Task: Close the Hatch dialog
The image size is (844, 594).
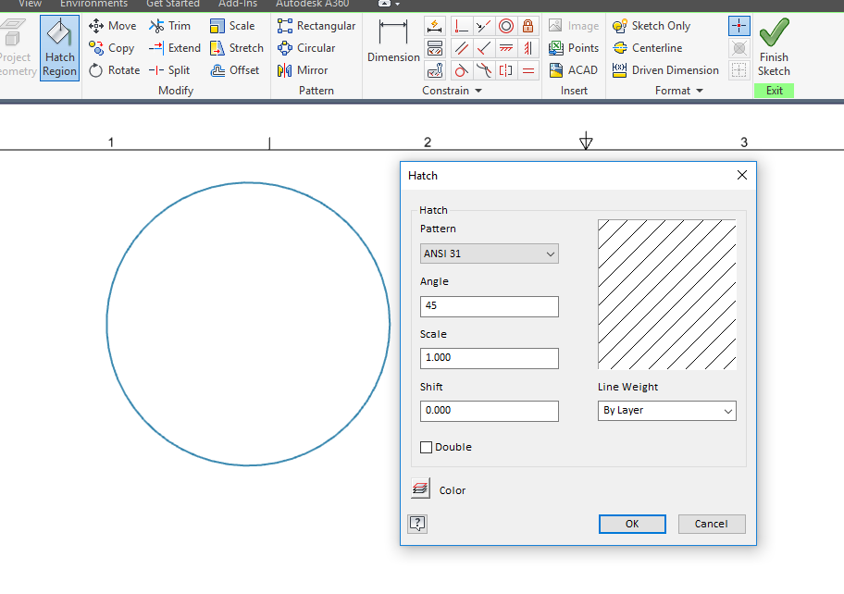Action: coord(741,176)
